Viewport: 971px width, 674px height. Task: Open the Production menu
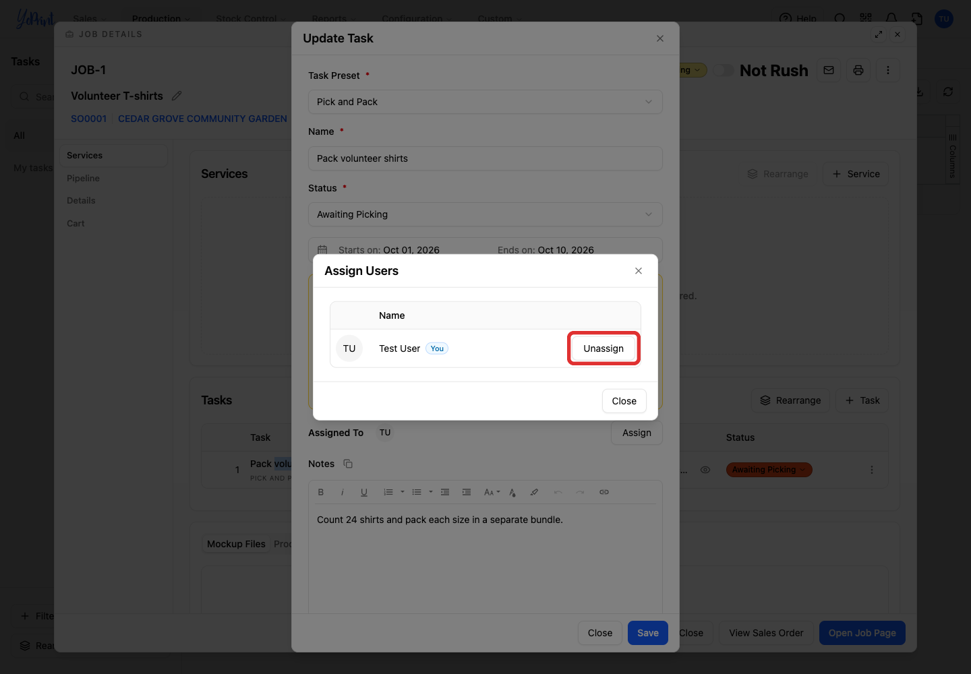tap(161, 19)
